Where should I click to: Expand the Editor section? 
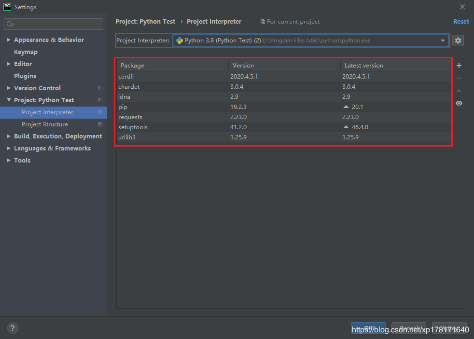coord(9,64)
